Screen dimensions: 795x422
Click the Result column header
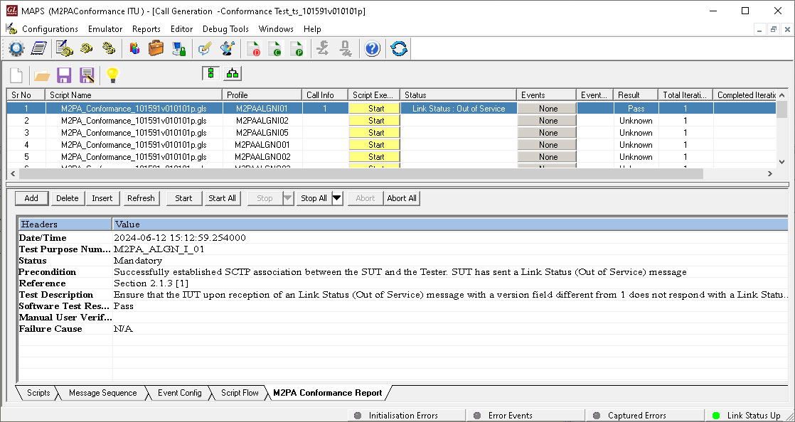(x=635, y=94)
